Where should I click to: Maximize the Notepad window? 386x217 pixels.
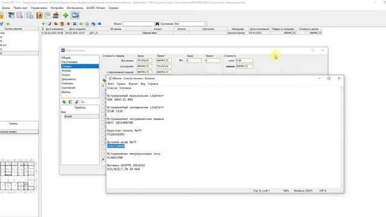tap(329, 78)
